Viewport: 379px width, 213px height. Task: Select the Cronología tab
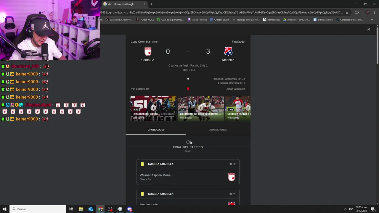(x=156, y=130)
